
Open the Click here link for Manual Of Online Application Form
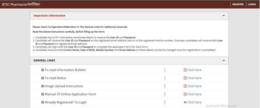(194, 94)
